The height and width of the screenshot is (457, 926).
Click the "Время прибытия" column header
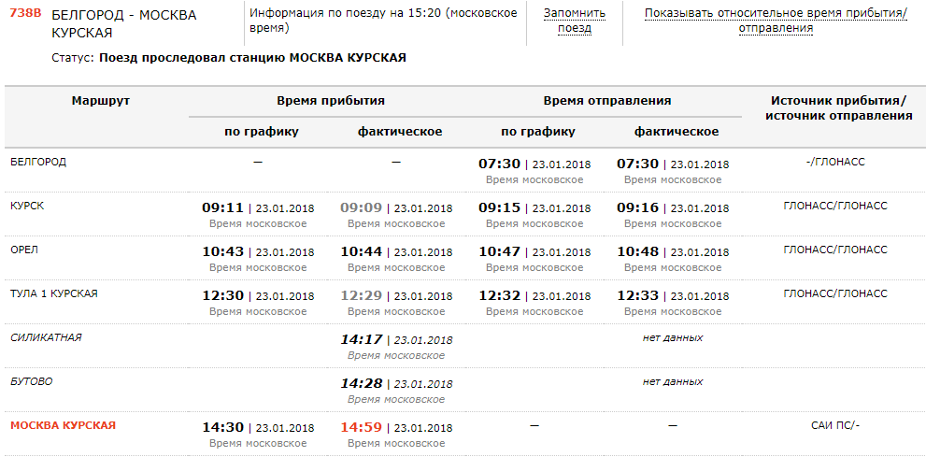(331, 101)
